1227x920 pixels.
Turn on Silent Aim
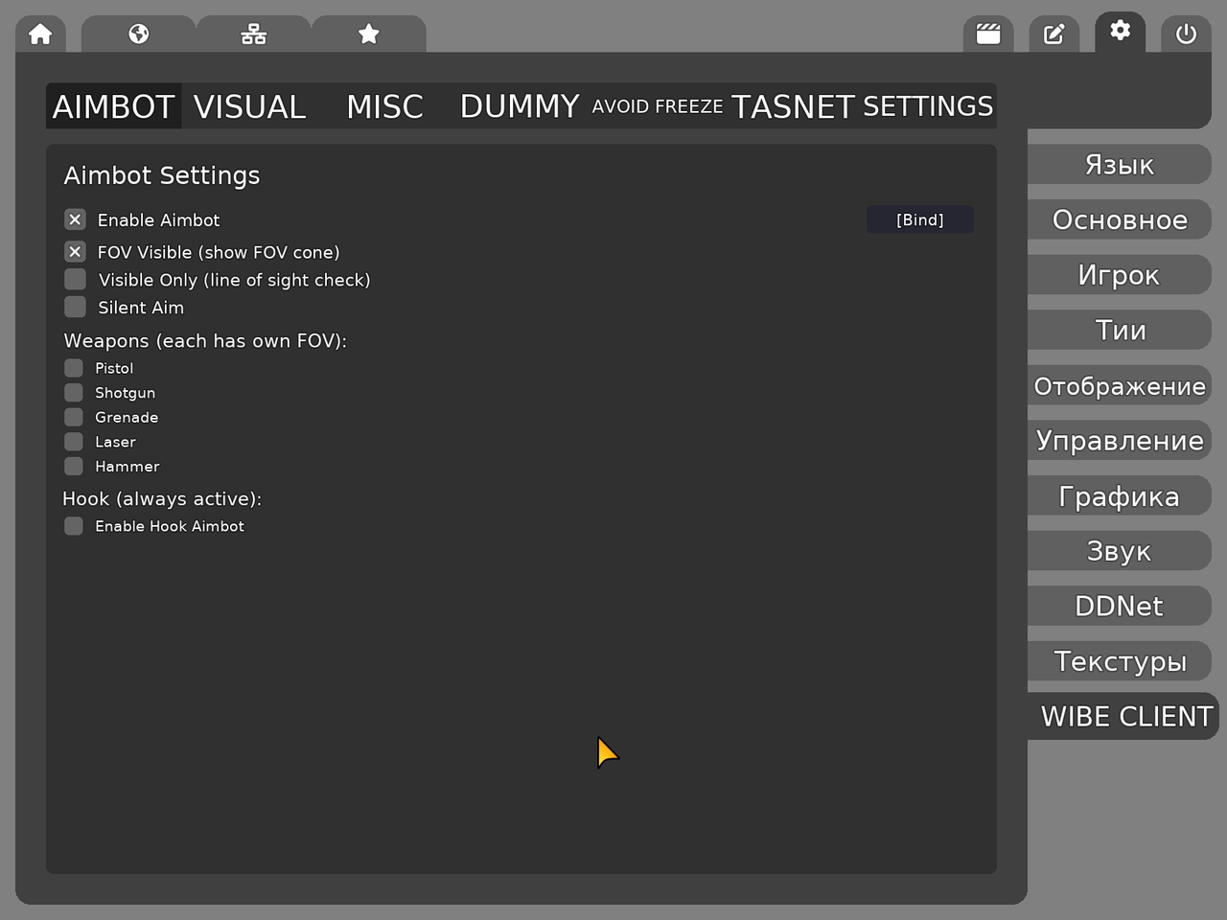click(x=75, y=307)
